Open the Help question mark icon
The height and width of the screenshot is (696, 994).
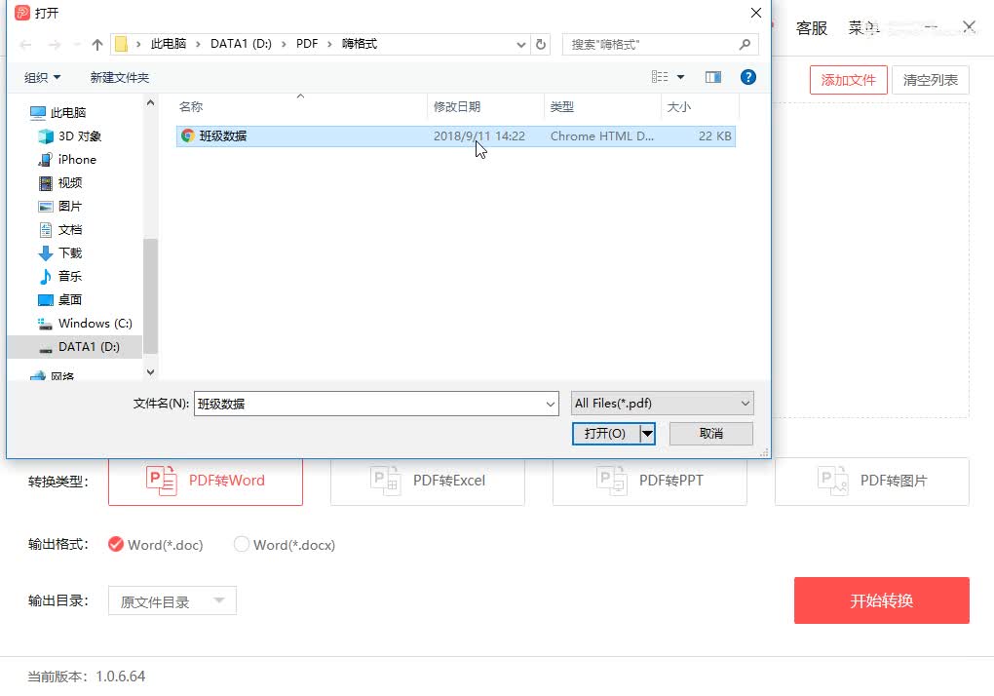[747, 77]
